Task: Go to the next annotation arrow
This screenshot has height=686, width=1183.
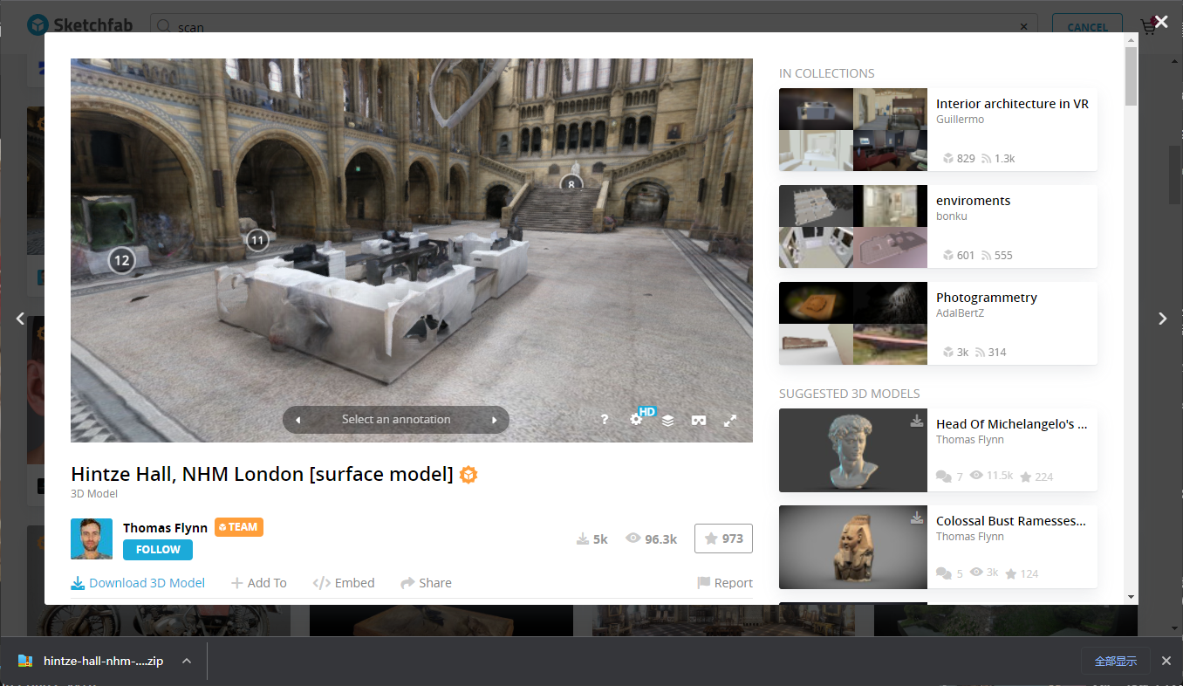Action: click(x=495, y=420)
